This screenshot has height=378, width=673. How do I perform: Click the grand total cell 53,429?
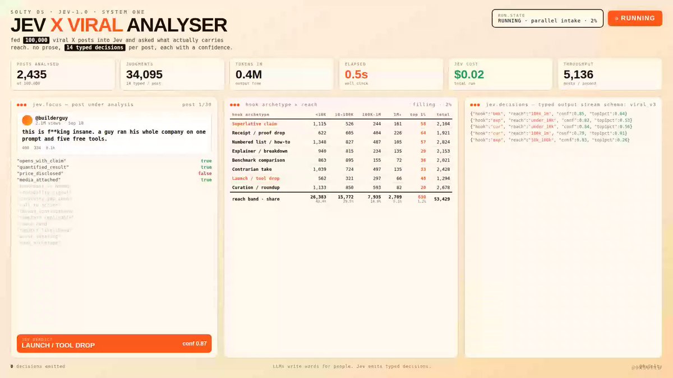(442, 199)
